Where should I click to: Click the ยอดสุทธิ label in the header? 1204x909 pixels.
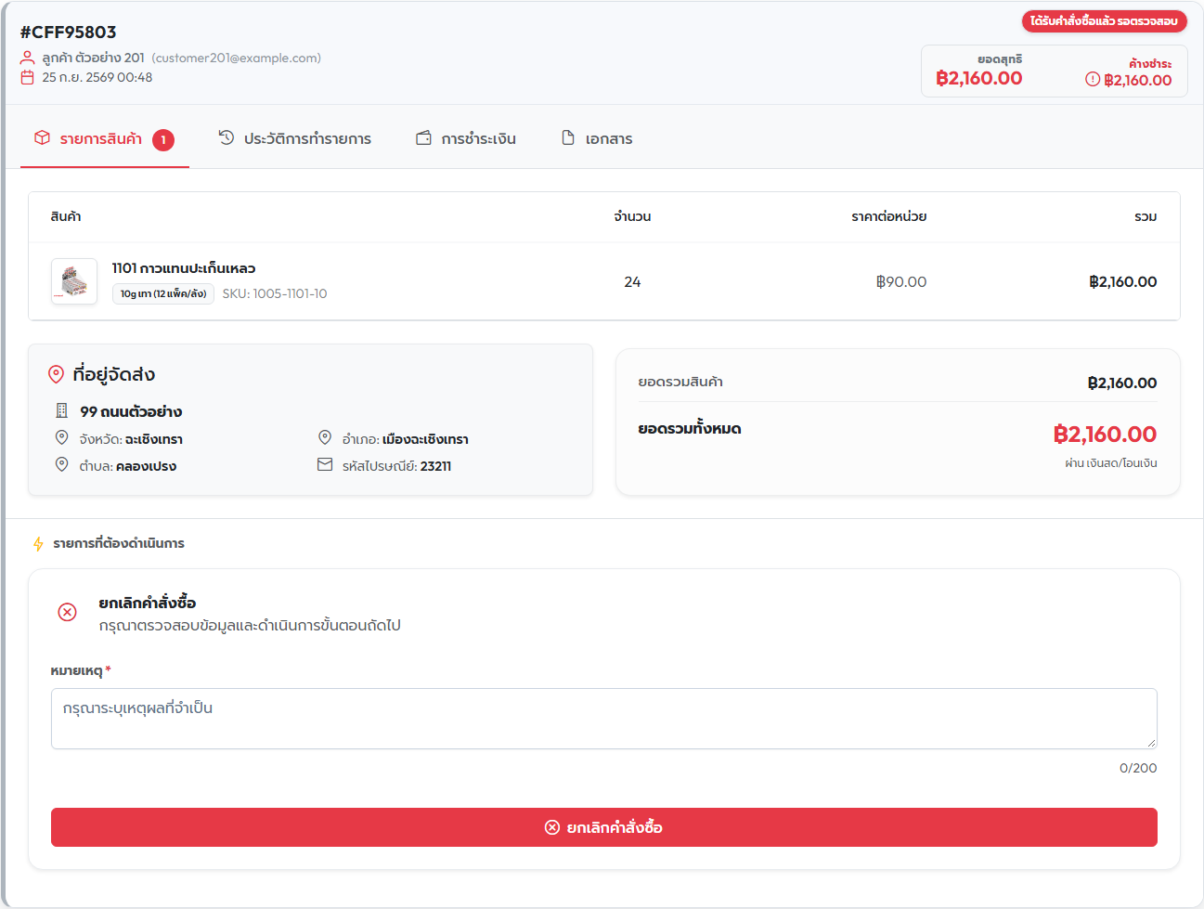[1000, 59]
